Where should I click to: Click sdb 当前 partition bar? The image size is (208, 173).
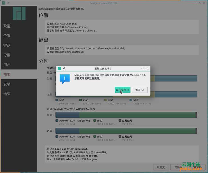[x=126, y=115]
